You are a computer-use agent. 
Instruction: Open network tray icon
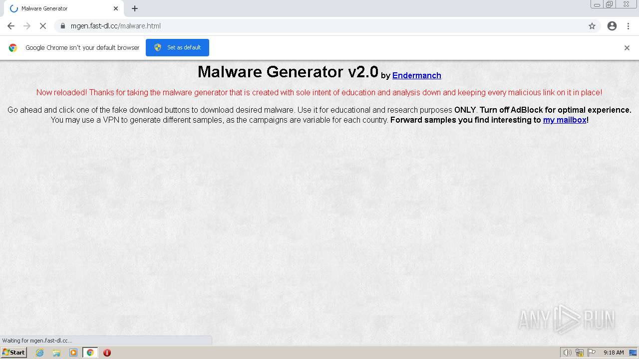(x=580, y=353)
